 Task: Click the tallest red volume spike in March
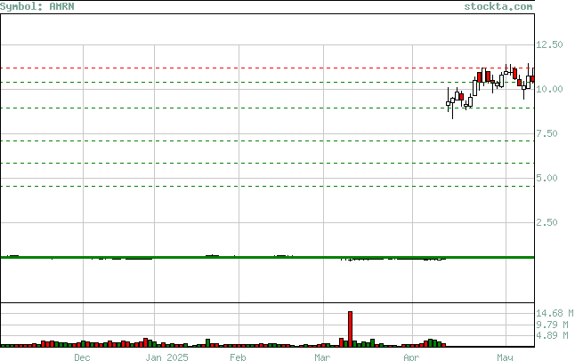351,329
